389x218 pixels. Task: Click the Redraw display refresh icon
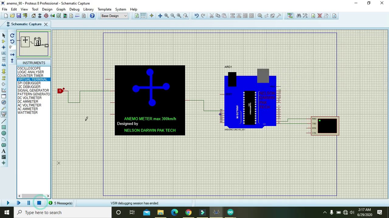(x=137, y=16)
